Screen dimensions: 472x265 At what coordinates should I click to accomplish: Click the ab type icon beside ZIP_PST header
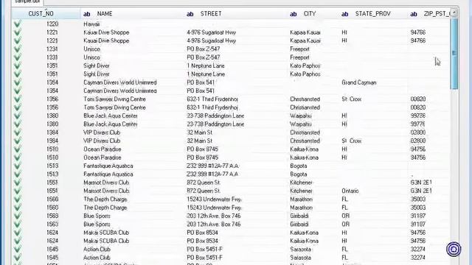point(414,14)
